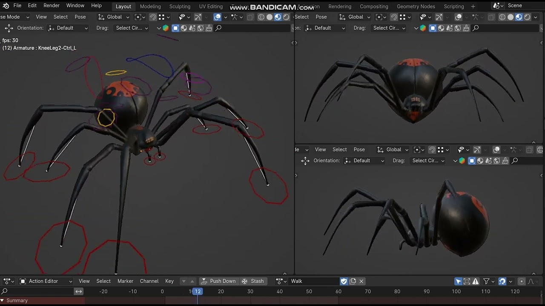This screenshot has width=545, height=306.
Task: Unlink Walk action with X button
Action: [x=361, y=281]
